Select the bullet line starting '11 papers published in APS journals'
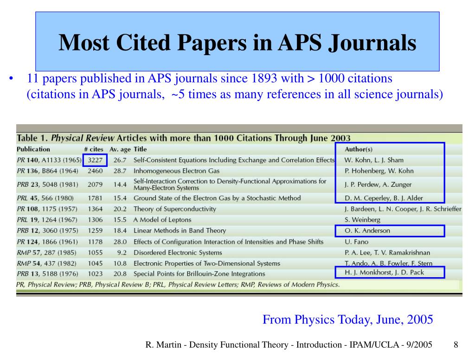The height and width of the screenshot is (356, 475). tap(209, 78)
